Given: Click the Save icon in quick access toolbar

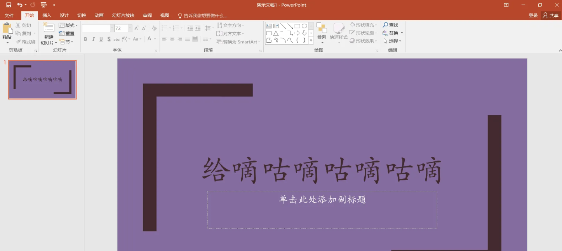Looking at the screenshot, I should [x=9, y=5].
